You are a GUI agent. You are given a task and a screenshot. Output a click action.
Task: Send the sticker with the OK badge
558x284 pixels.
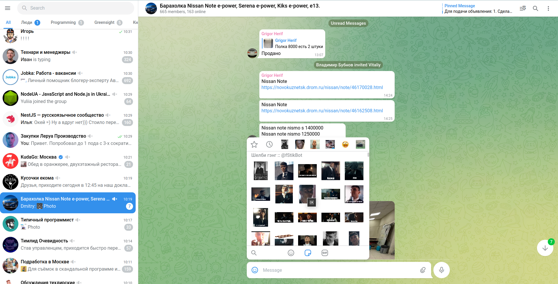307,194
